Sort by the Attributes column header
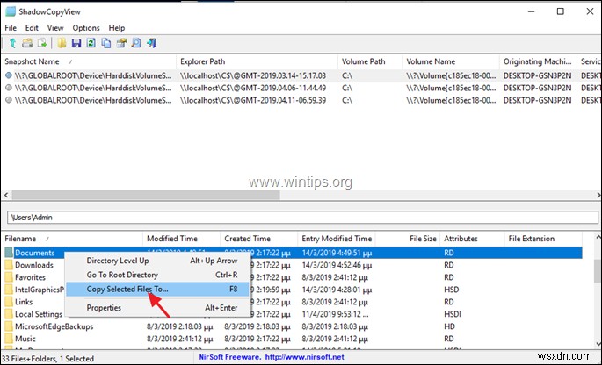The image size is (602, 365). [472, 239]
